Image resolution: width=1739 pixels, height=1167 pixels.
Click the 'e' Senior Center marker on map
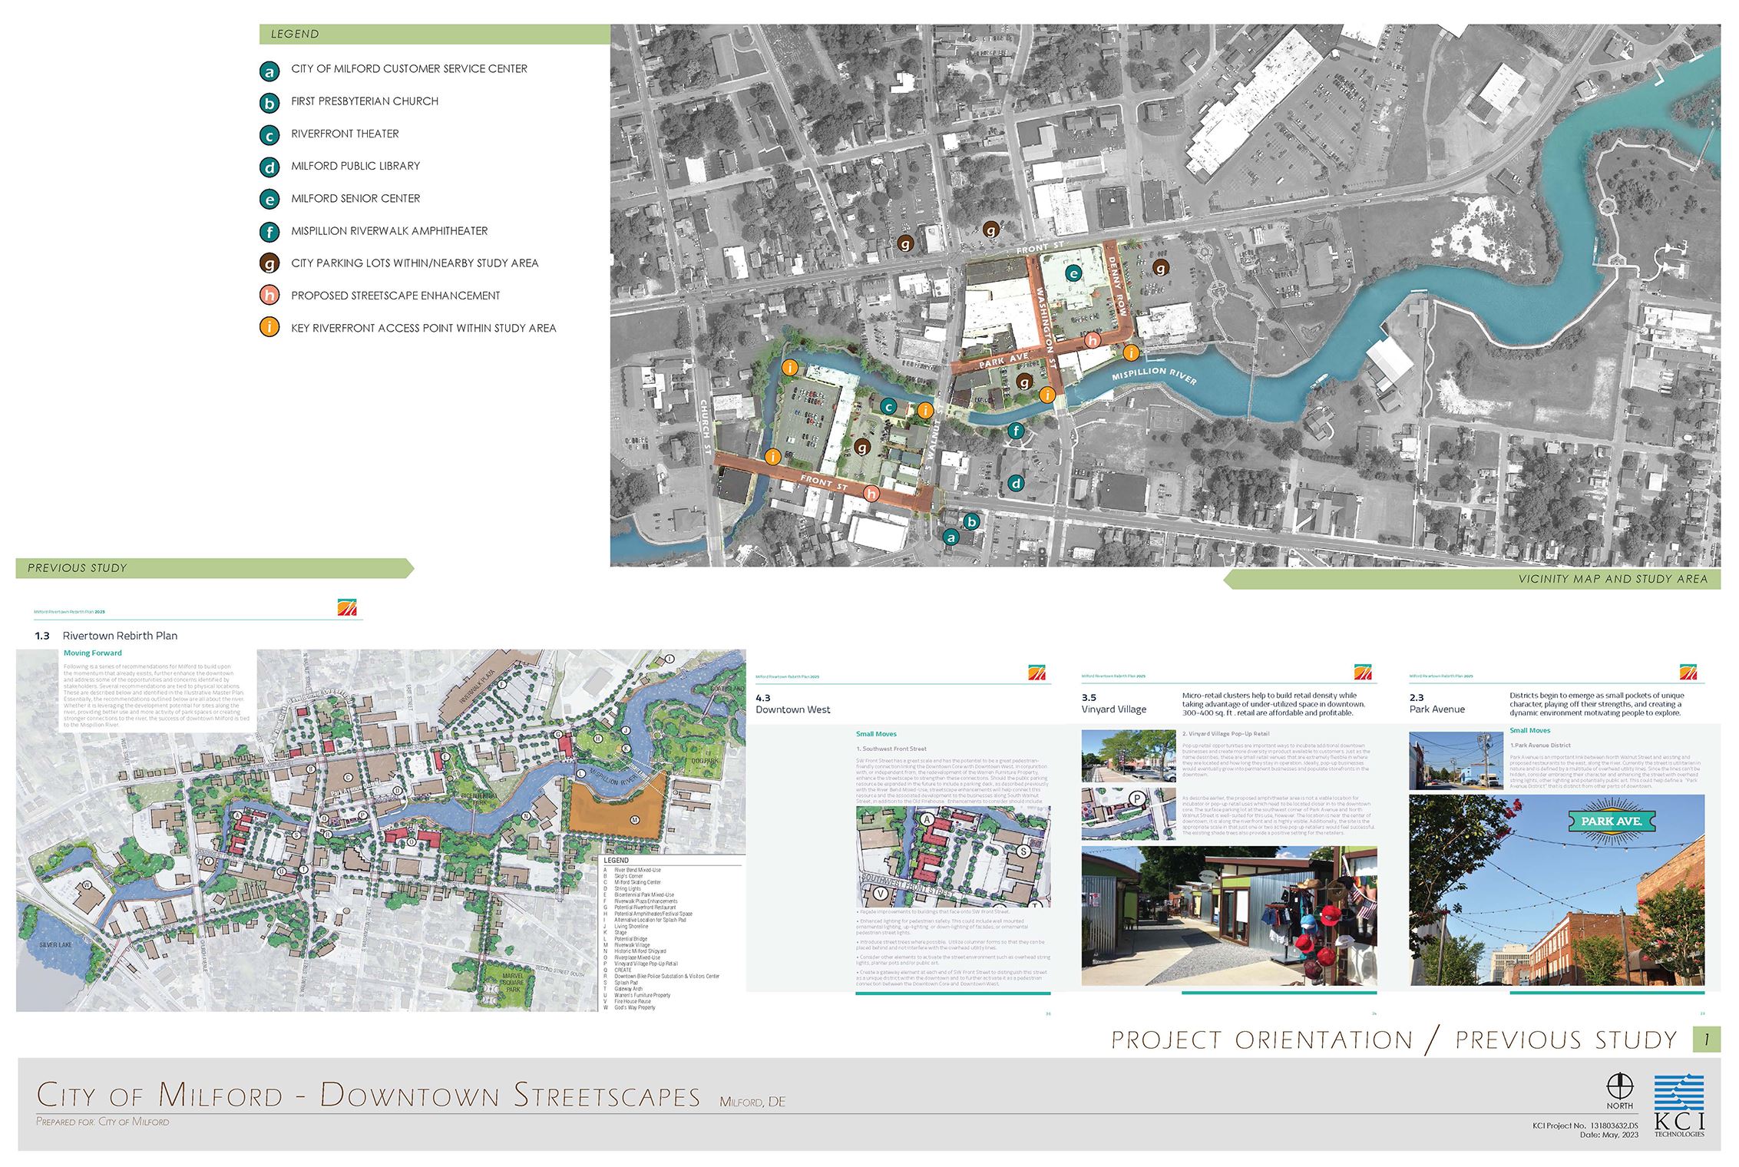pyautogui.click(x=1073, y=273)
